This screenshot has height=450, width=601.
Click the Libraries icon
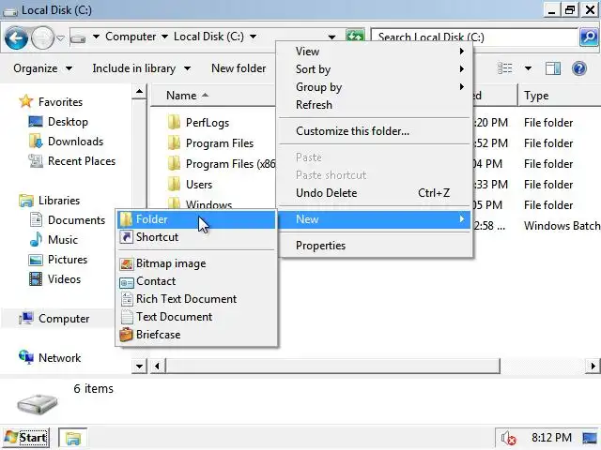tap(25, 200)
